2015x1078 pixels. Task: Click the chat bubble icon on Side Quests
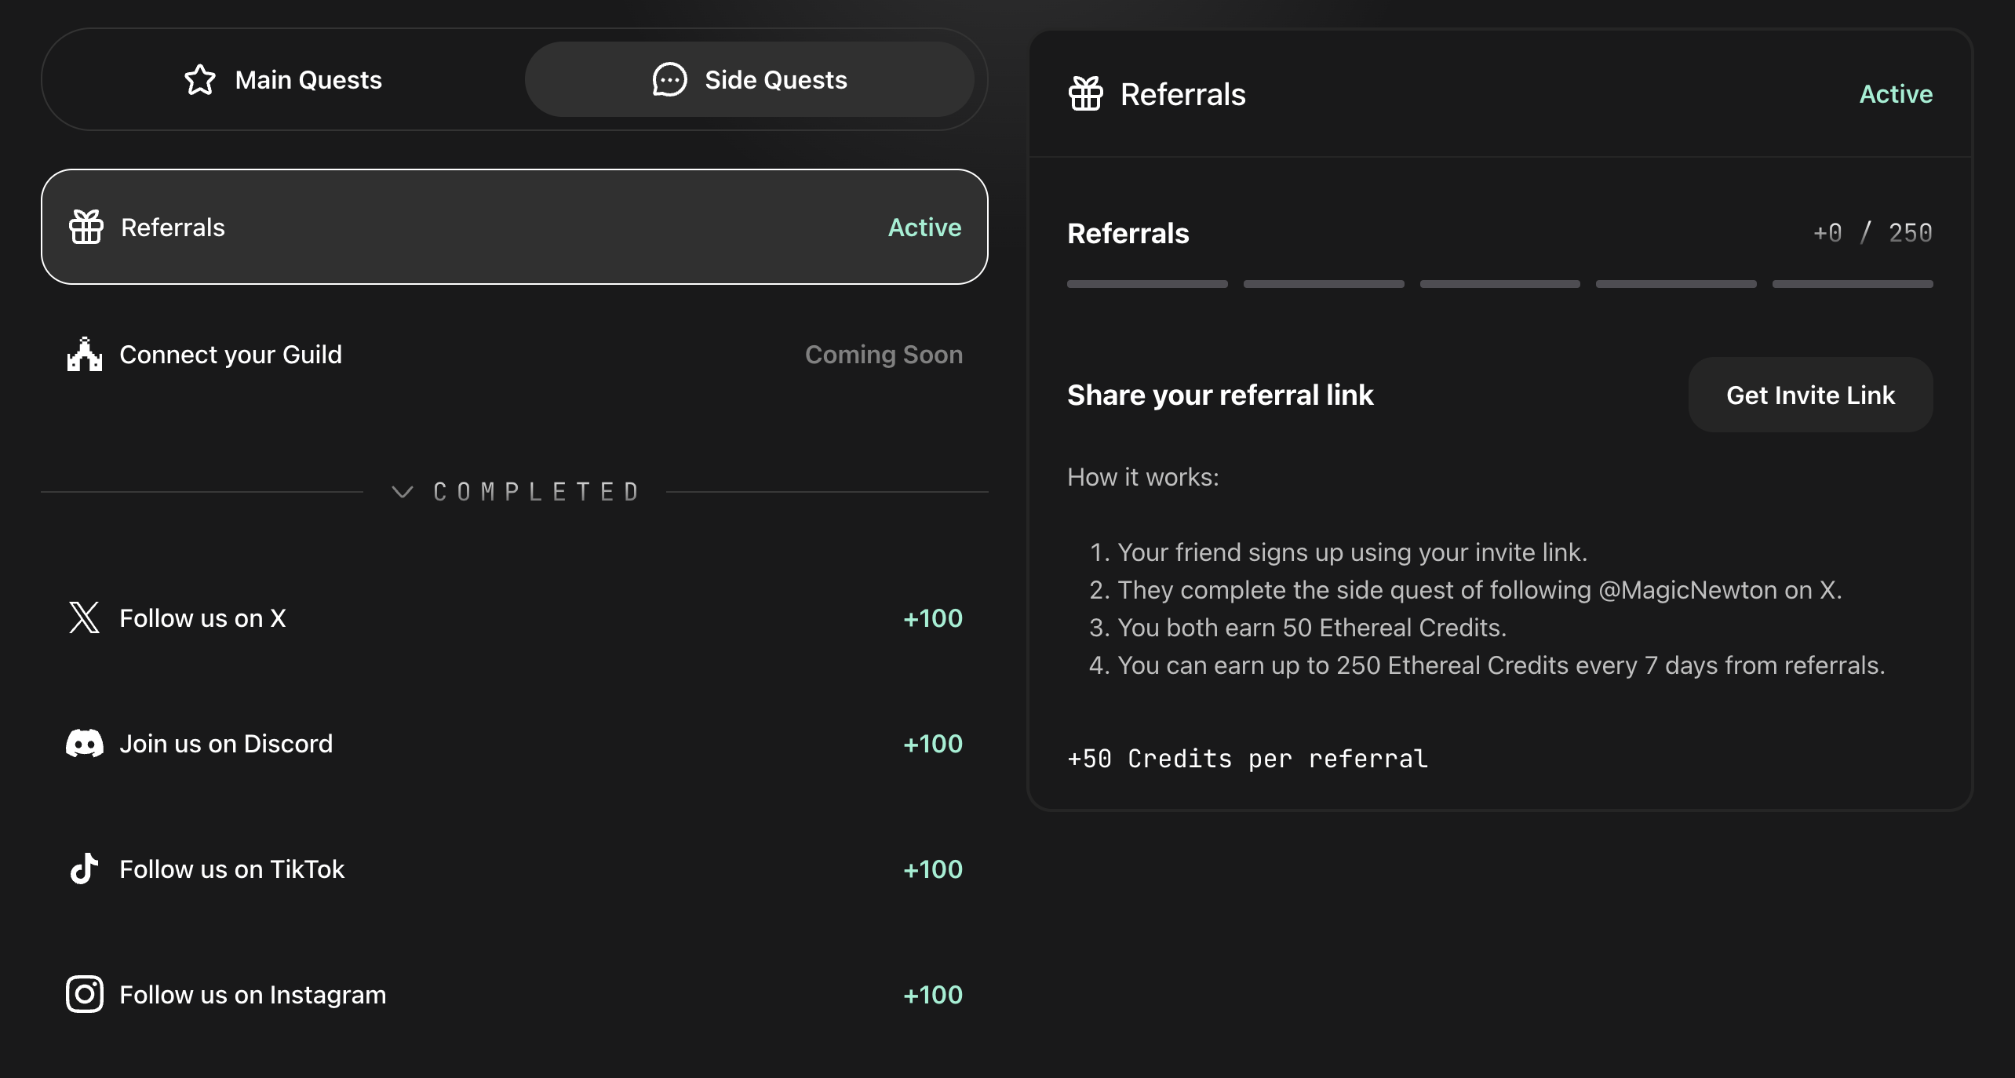pyautogui.click(x=669, y=80)
